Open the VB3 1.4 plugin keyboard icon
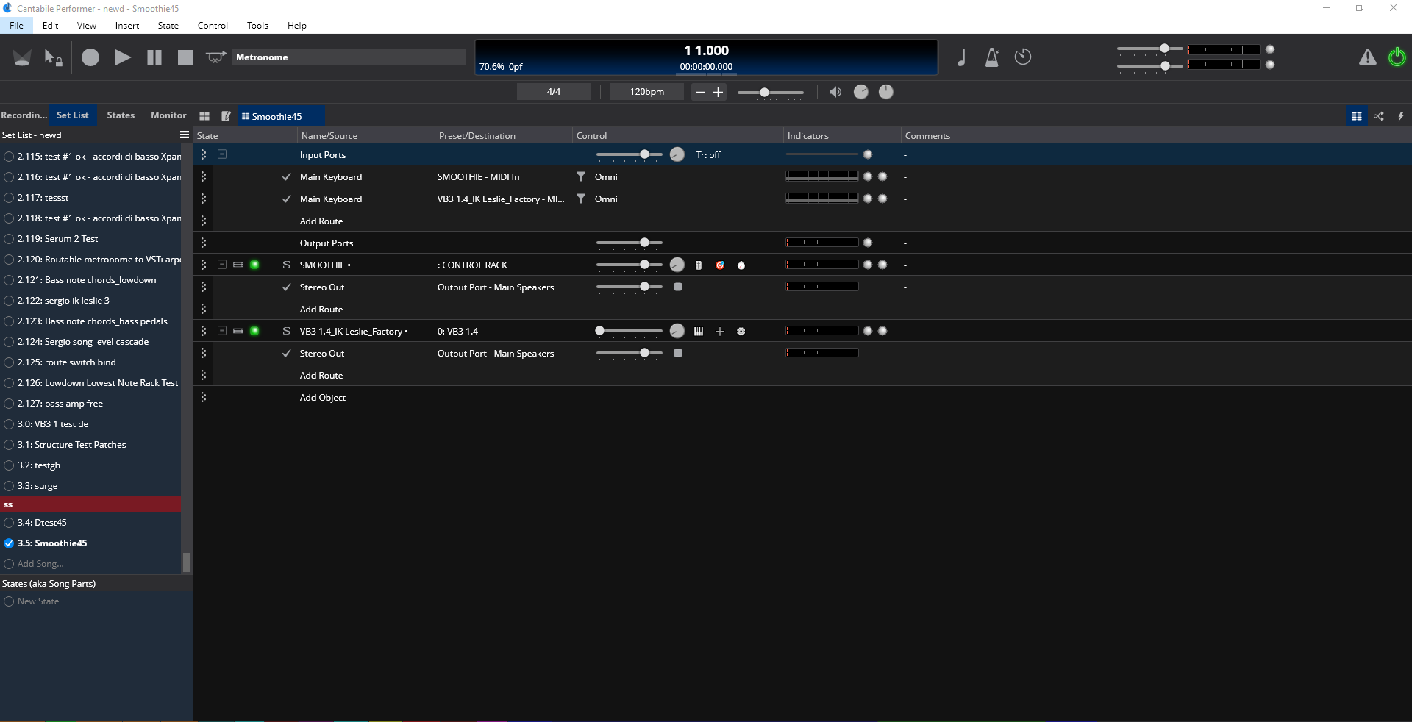1412x722 pixels. tap(699, 332)
